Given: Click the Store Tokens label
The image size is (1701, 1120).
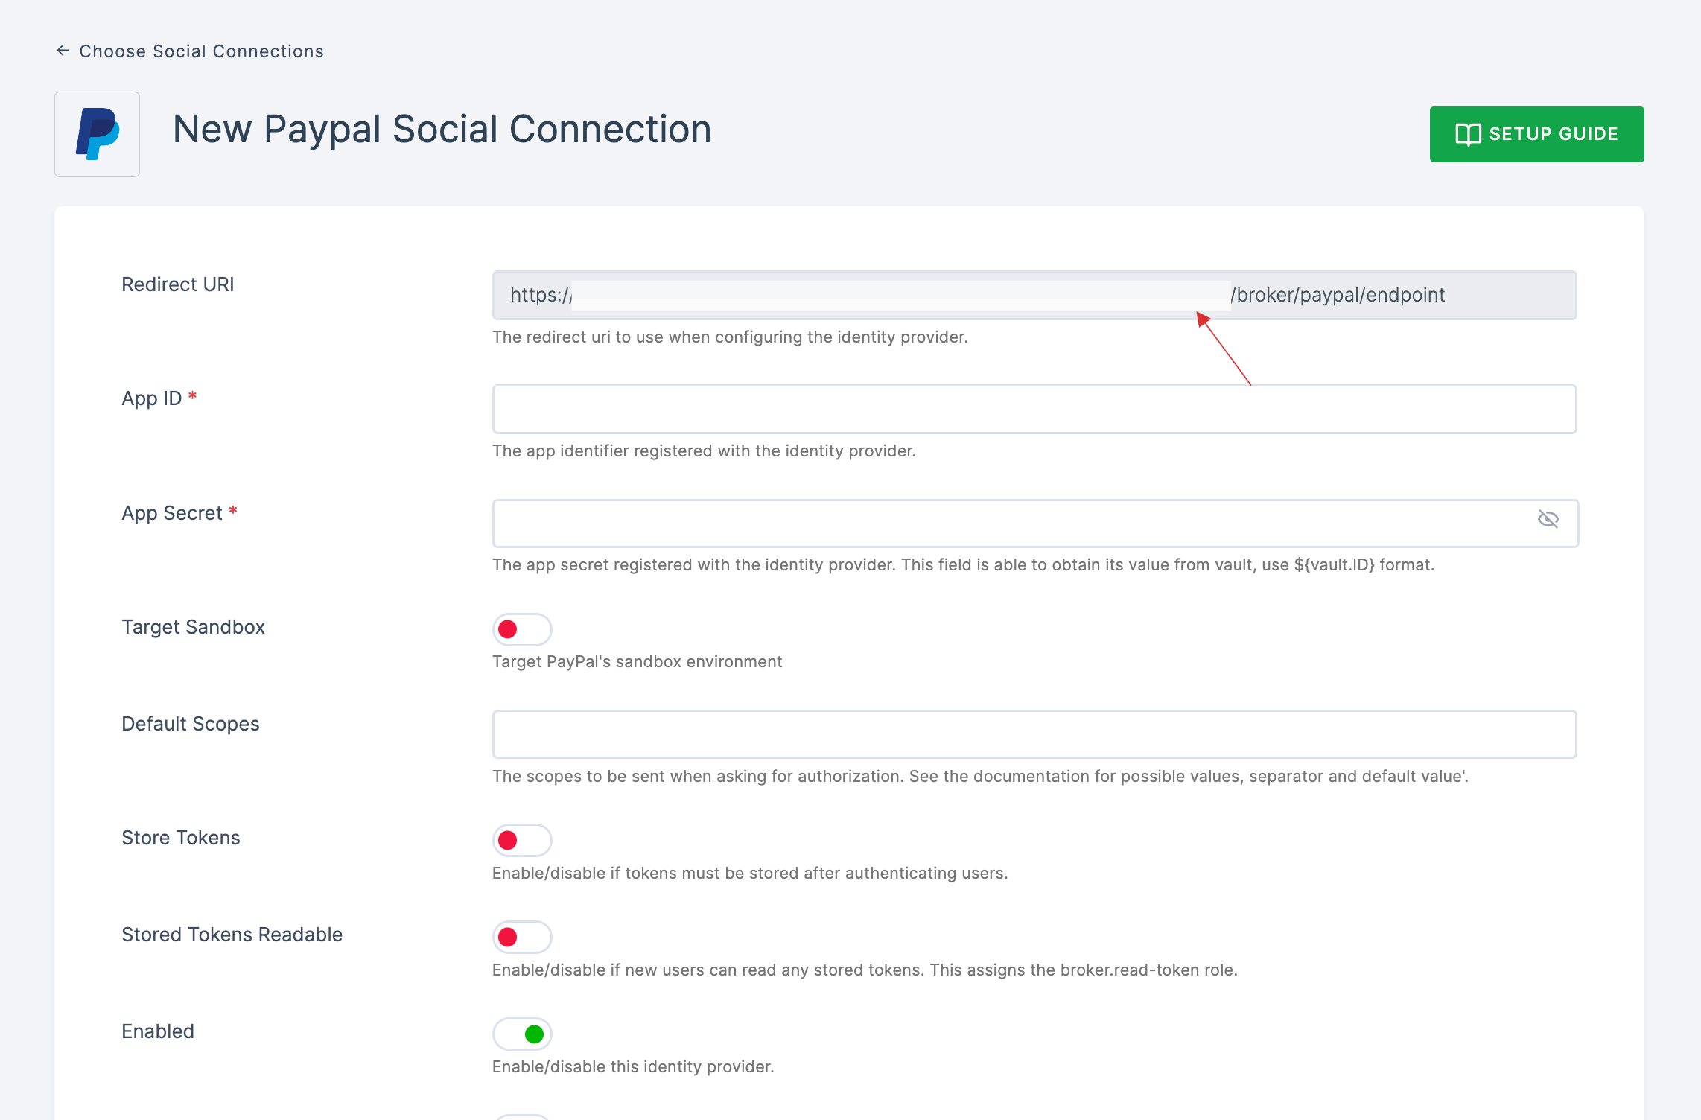Looking at the screenshot, I should pyautogui.click(x=181, y=838).
